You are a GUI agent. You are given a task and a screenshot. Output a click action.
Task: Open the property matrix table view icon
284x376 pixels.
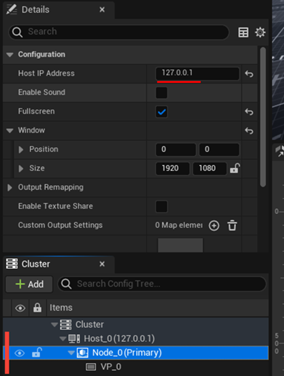243,32
